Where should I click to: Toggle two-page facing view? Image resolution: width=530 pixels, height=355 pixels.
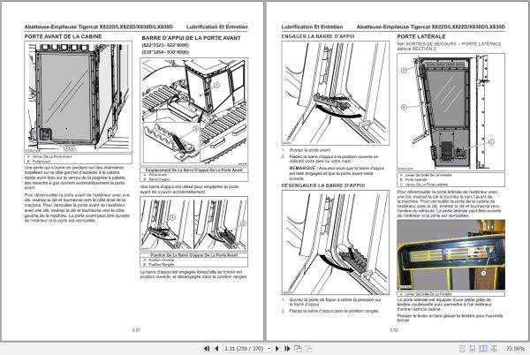(483, 348)
